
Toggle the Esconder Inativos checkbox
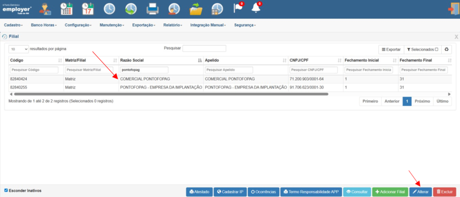[6, 190]
